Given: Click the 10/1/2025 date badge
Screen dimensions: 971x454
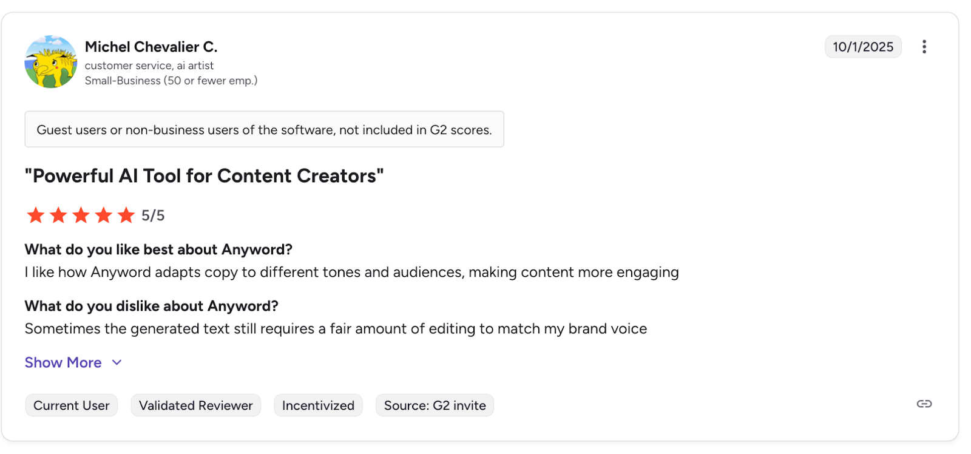Looking at the screenshot, I should [862, 47].
